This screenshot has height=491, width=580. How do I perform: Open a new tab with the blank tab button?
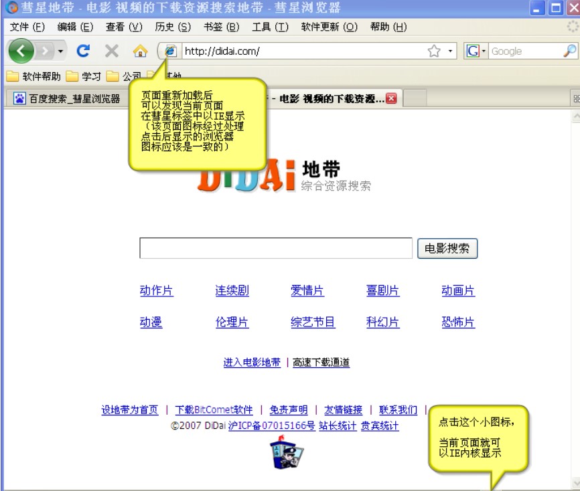point(415,98)
